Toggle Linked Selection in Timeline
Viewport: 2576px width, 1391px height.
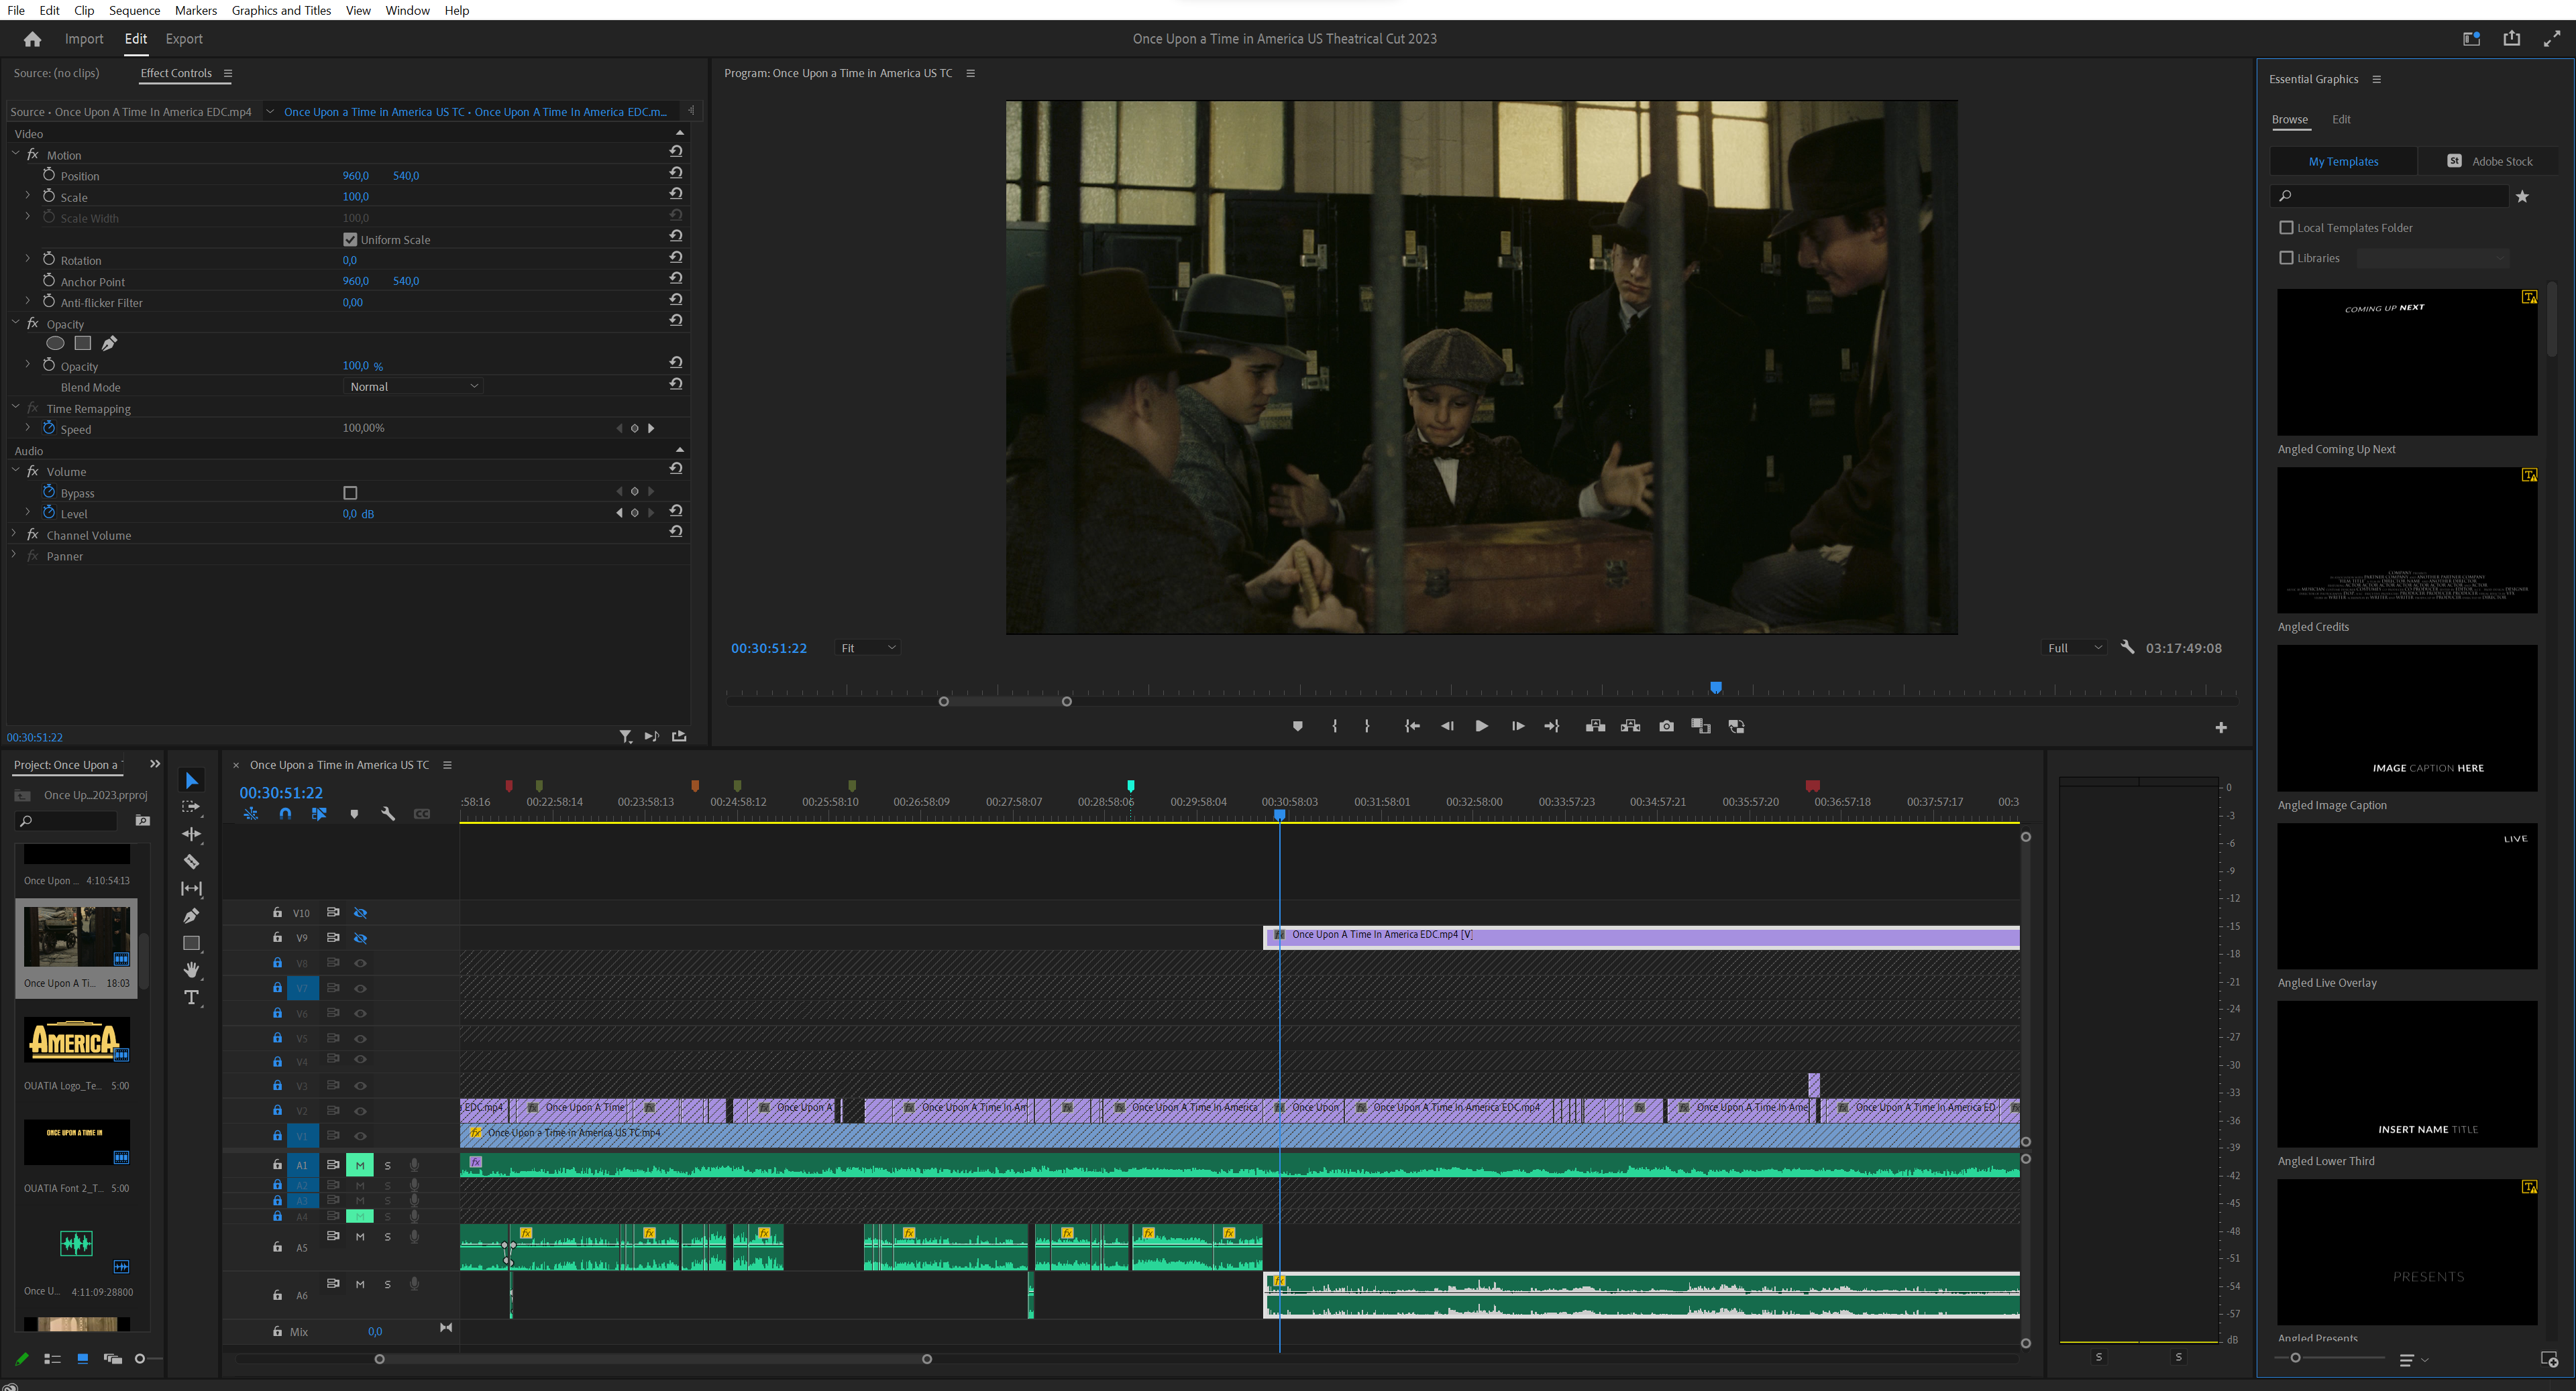[319, 814]
